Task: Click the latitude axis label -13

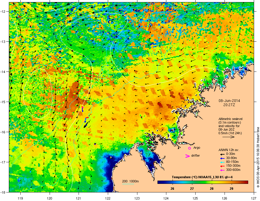Action: (x=4, y=41)
